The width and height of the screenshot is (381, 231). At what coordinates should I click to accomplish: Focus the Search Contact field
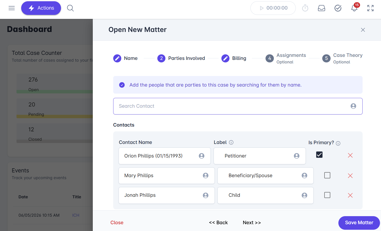coord(238,106)
